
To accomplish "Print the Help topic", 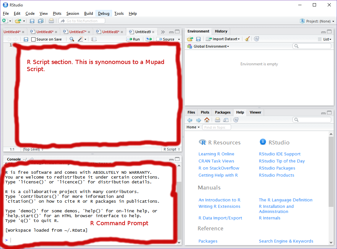I will 218,120.
